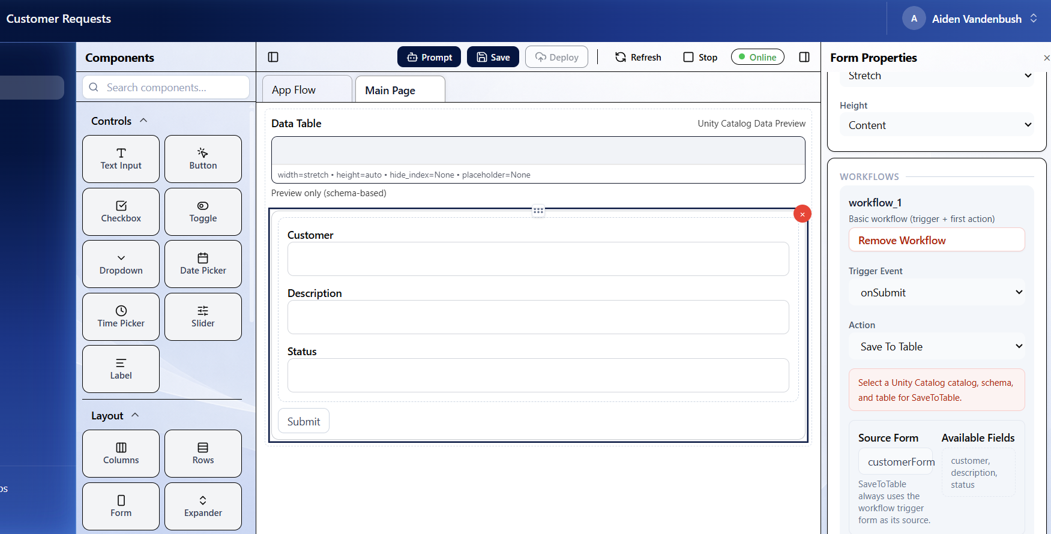Viewport: 1051px width, 534px height.
Task: Focus the Search components field
Action: pyautogui.click(x=166, y=87)
